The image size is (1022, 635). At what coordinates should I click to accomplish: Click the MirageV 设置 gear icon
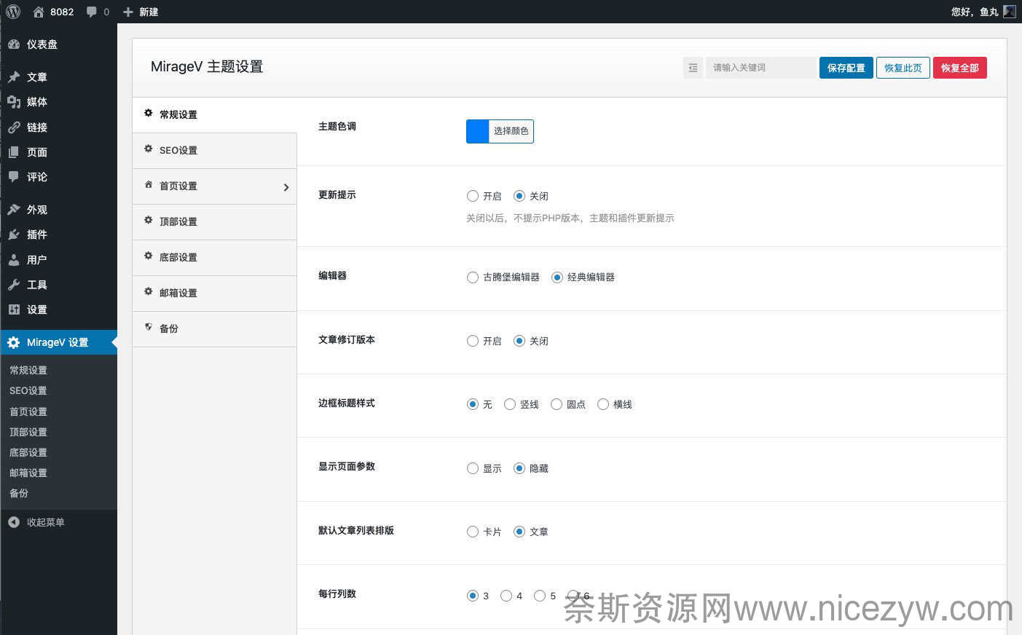(x=14, y=342)
